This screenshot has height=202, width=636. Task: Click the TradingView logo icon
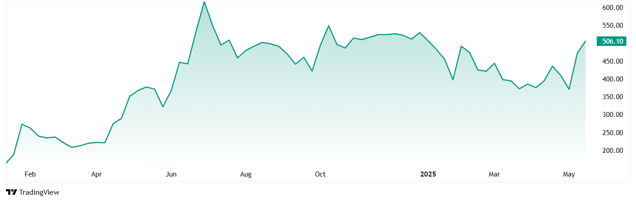[11, 192]
